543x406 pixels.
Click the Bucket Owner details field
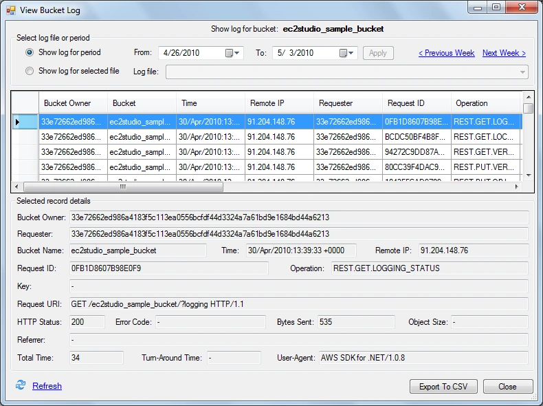(299, 217)
